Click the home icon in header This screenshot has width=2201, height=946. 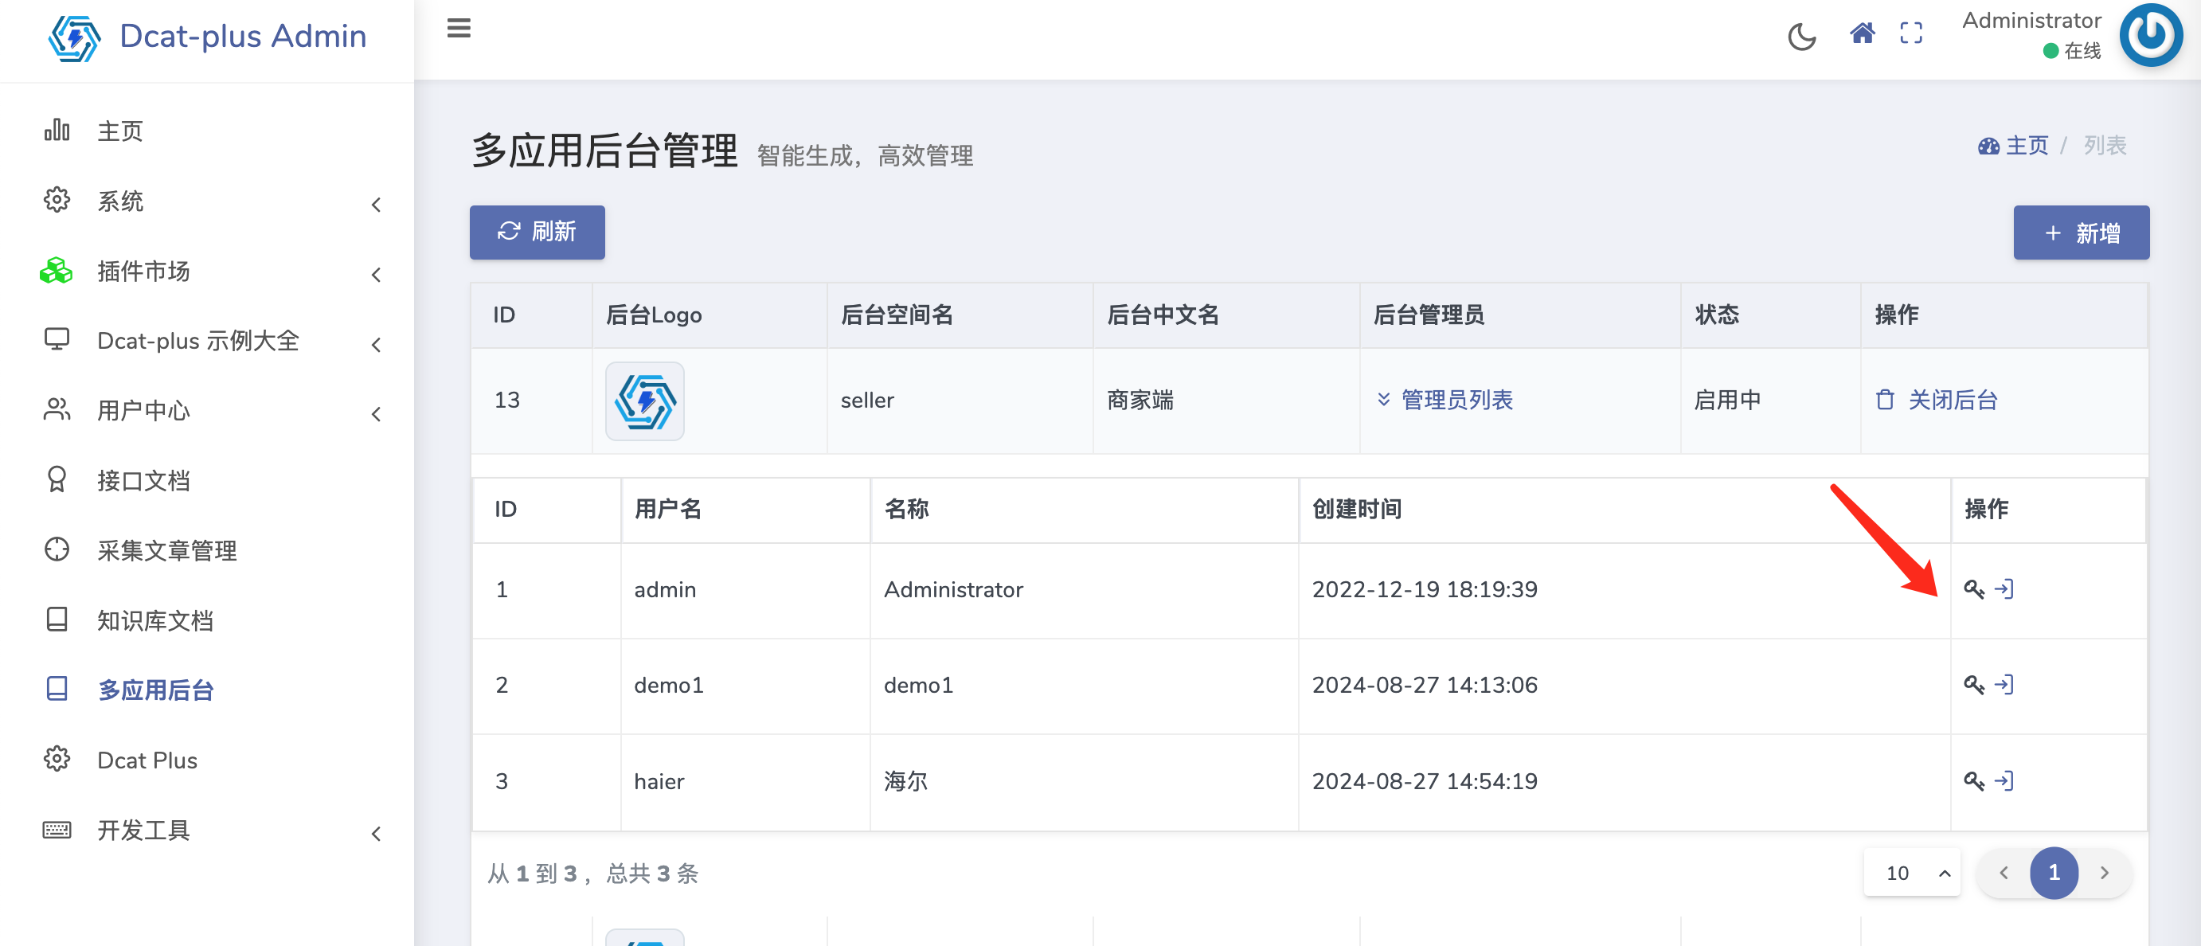click(x=1862, y=34)
